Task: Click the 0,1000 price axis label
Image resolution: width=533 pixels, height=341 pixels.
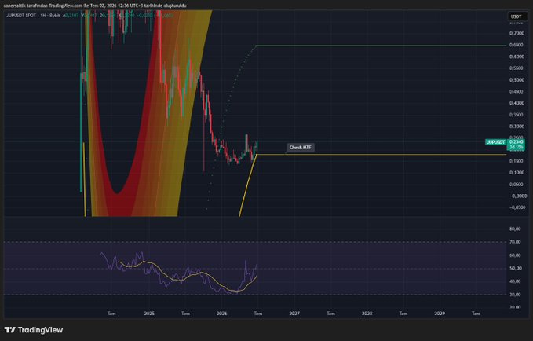Action: (517, 173)
